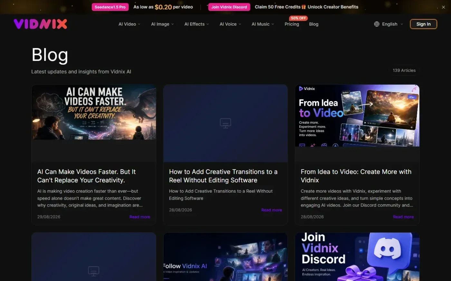451x281 pixels.
Task: Click the 139 Articles count
Action: click(x=404, y=70)
